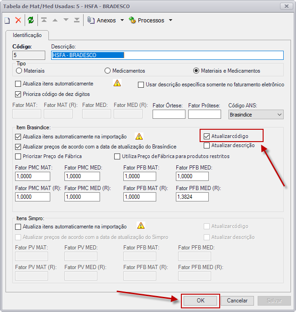Go to next record arrow

[66, 20]
